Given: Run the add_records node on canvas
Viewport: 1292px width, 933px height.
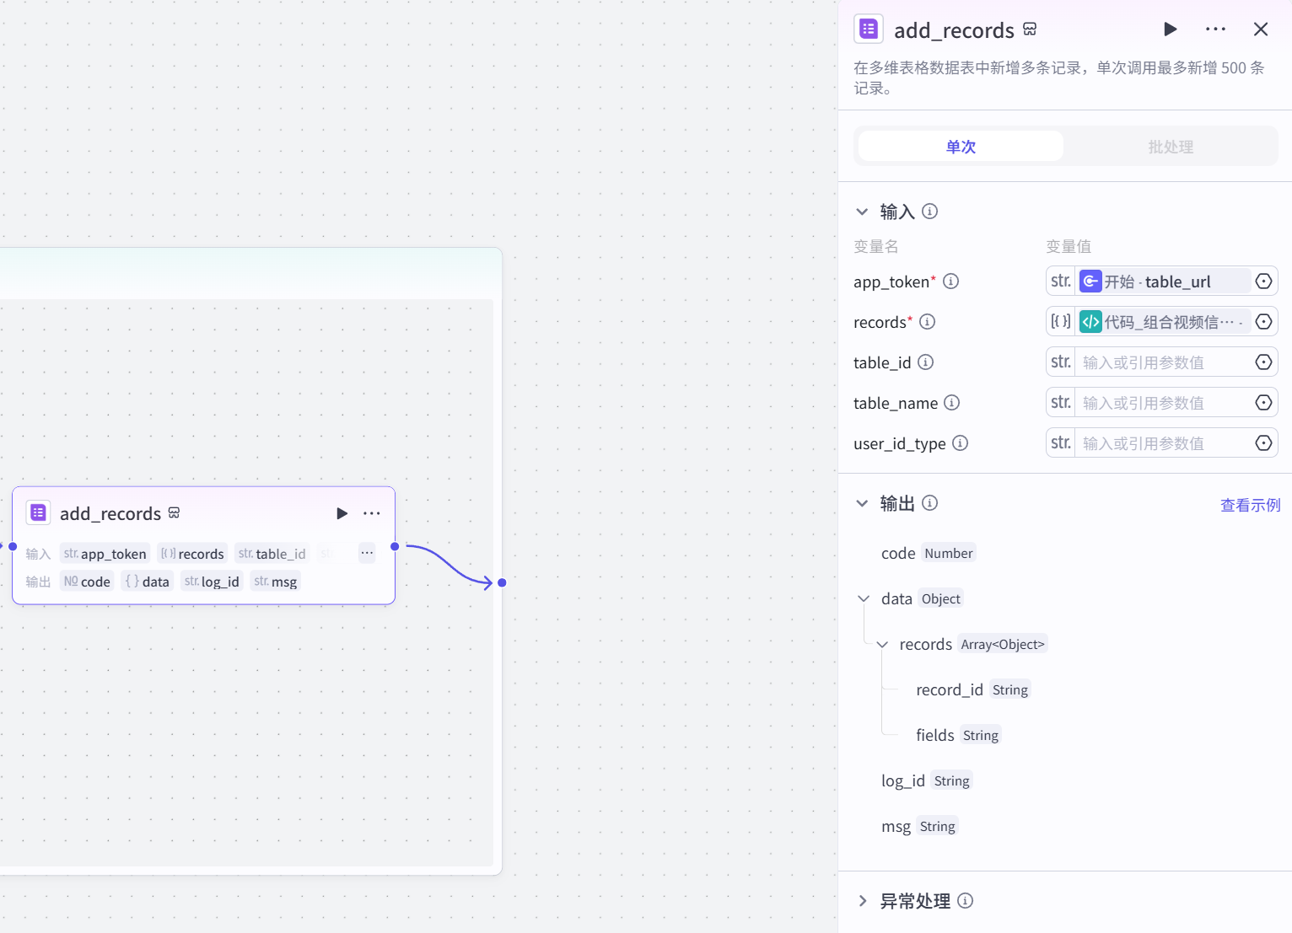Looking at the screenshot, I should click(x=342, y=513).
